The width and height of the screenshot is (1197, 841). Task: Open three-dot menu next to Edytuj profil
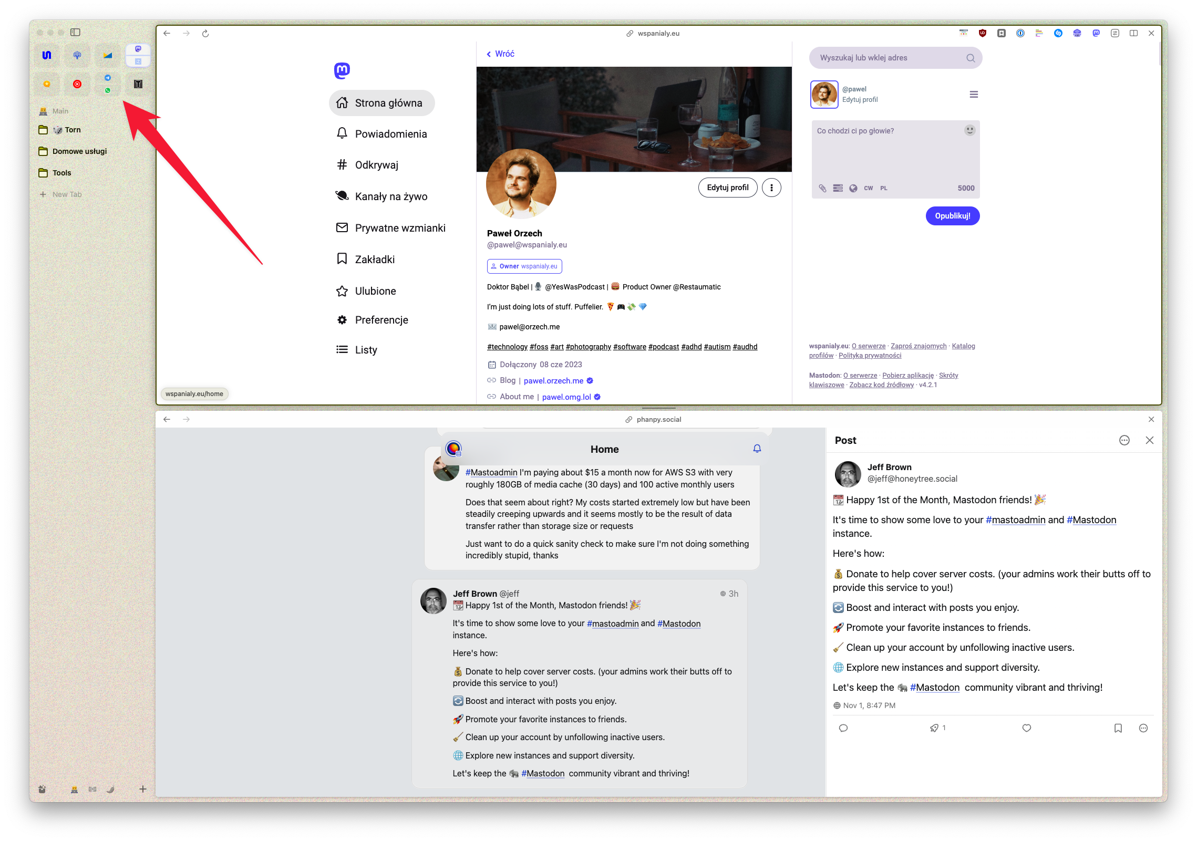tap(771, 188)
